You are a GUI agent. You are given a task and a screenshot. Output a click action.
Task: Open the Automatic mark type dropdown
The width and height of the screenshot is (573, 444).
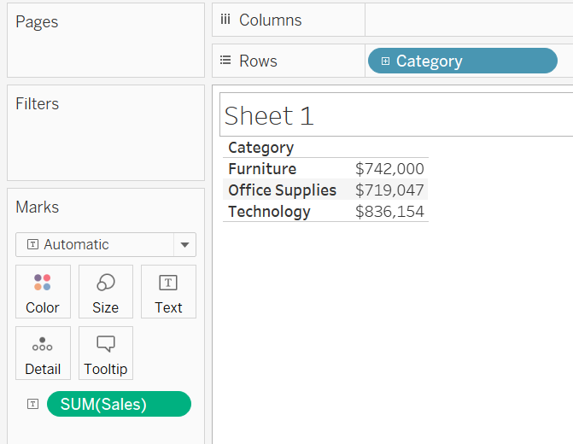point(106,244)
